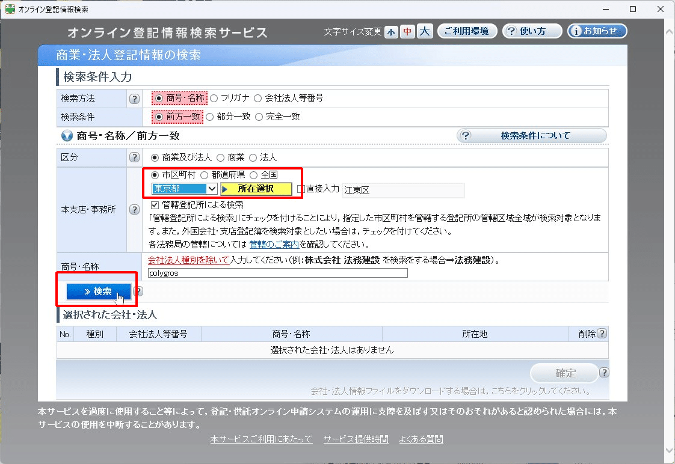Click the app icon in title bar
Image resolution: width=675 pixels, height=464 pixels.
(x=10, y=9)
